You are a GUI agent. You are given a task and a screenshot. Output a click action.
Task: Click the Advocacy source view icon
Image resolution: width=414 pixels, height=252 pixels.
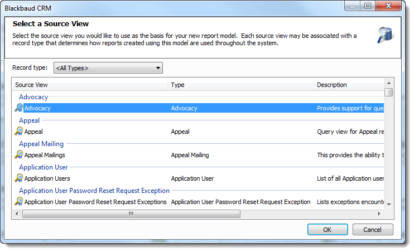(x=19, y=108)
